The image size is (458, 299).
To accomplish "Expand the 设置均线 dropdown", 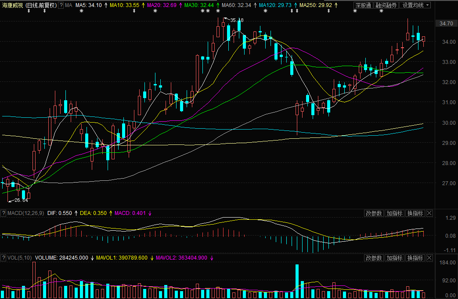I will pos(415,5).
